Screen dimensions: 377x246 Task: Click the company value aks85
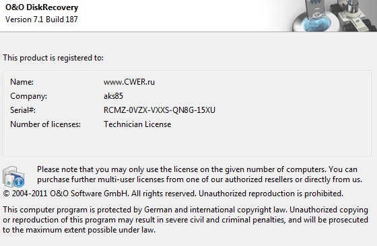click(x=113, y=96)
